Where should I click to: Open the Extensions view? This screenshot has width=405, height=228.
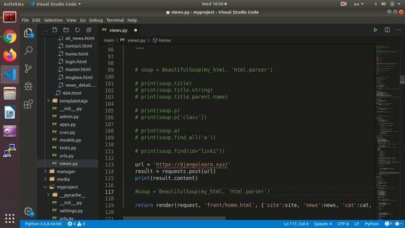tap(28, 104)
